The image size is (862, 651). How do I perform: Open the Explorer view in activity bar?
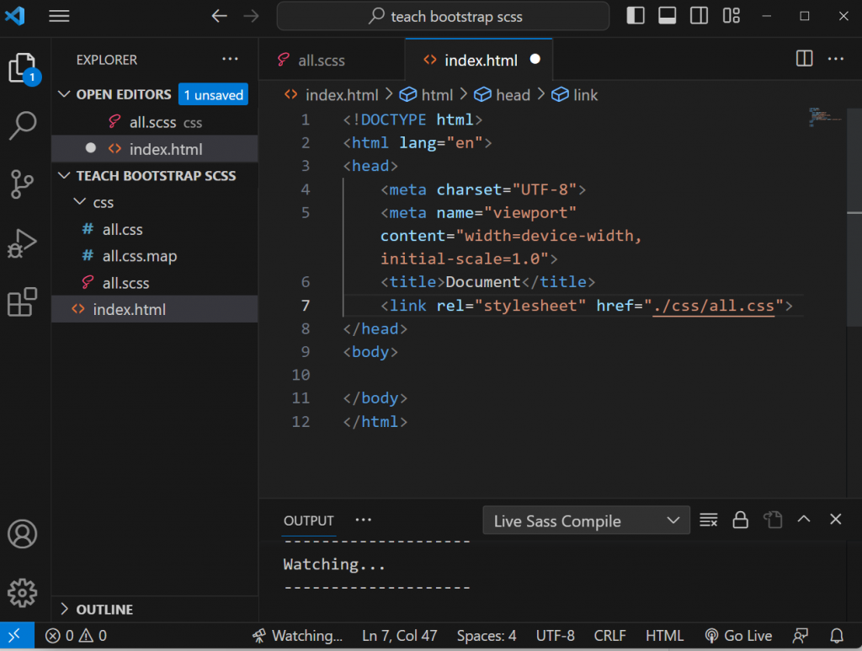[x=23, y=68]
